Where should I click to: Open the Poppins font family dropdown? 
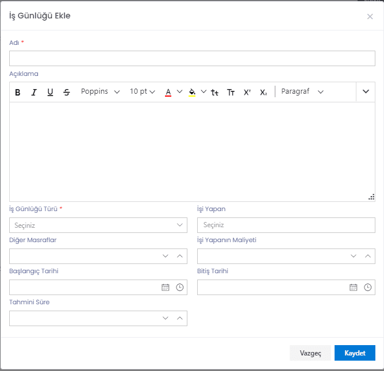coord(100,91)
